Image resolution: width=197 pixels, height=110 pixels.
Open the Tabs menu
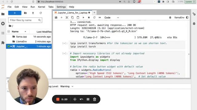[x=51, y=7]
